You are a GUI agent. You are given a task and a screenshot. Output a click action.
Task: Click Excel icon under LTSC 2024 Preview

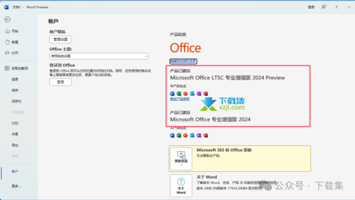pyautogui.click(x=179, y=94)
